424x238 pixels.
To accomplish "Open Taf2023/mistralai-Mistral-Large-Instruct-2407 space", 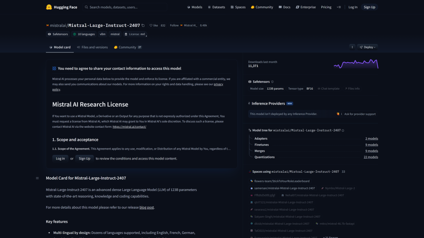I will (281, 231).
